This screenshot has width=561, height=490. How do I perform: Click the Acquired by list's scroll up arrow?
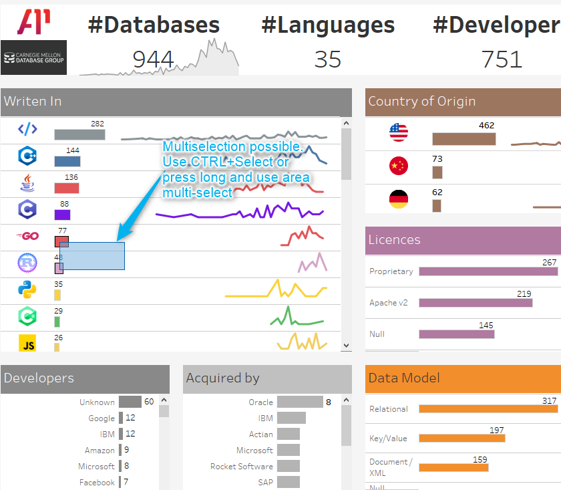pyautogui.click(x=346, y=400)
